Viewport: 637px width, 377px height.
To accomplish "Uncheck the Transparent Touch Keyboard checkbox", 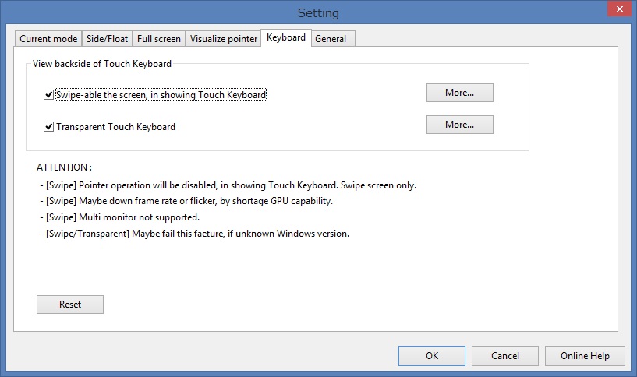I will 49,126.
